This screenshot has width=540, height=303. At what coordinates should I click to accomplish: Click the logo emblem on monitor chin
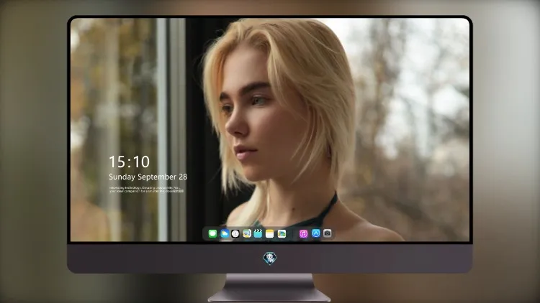click(270, 258)
